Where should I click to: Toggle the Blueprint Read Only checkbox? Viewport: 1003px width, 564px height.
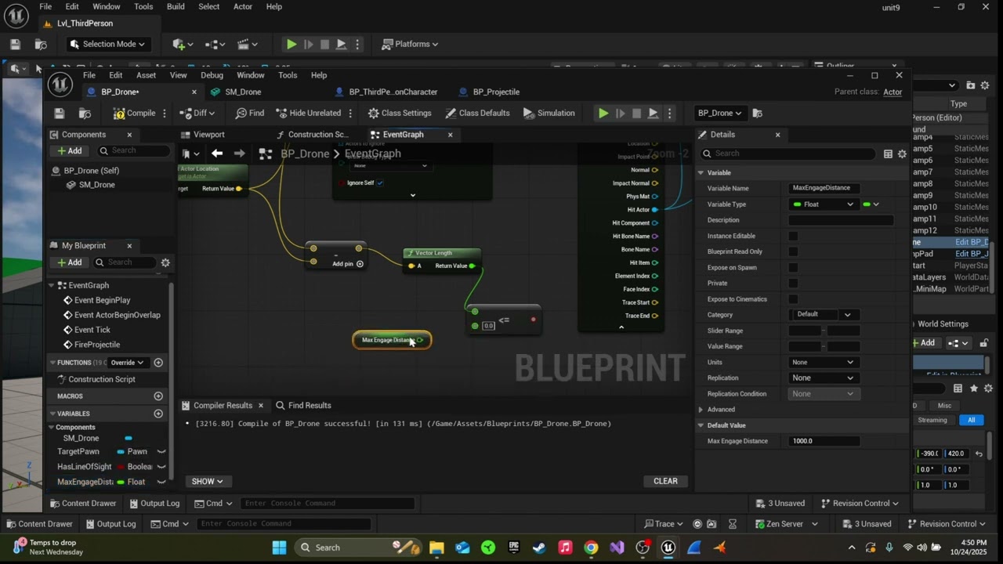click(793, 251)
